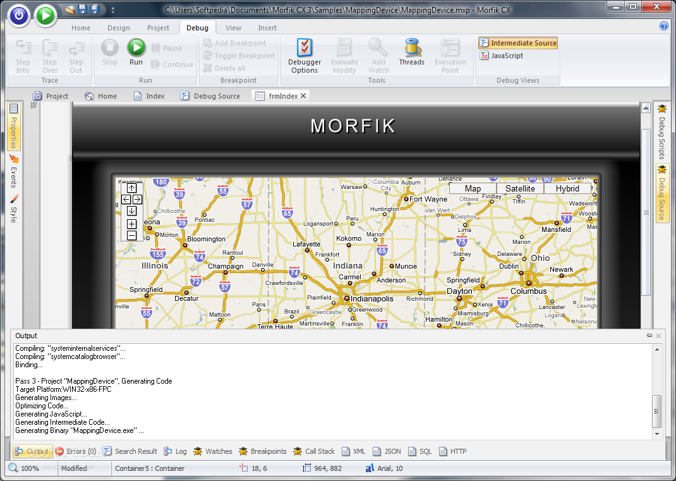Screen dimensions: 676x481
Task: Click Add Breakpoint
Action: click(235, 43)
